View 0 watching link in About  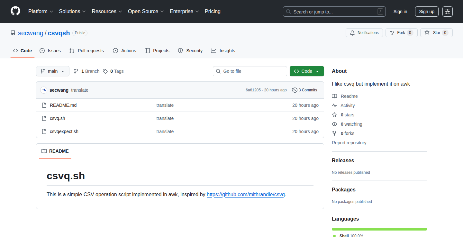point(347,124)
